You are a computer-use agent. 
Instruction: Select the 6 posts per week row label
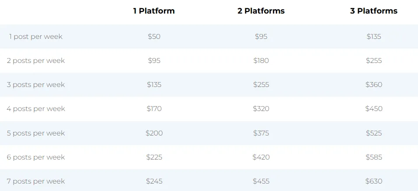click(36, 157)
